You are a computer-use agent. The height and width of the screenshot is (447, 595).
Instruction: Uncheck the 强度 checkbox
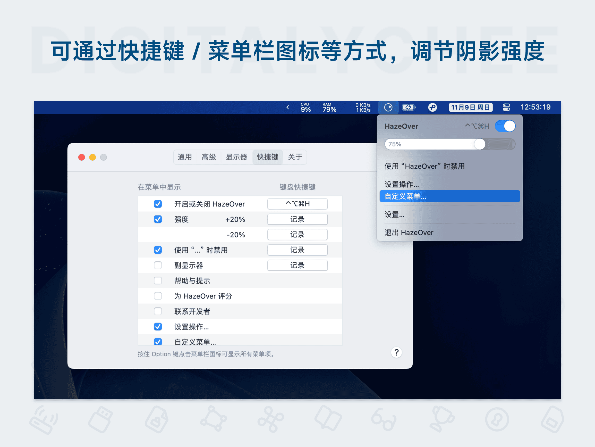coord(158,219)
